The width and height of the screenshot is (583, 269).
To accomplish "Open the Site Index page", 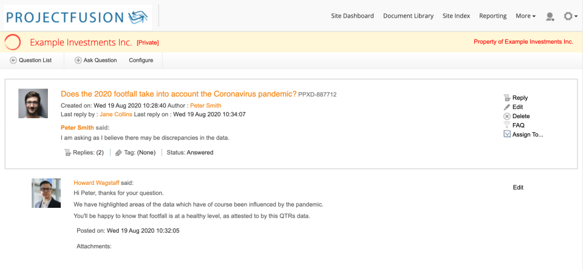I will (x=456, y=16).
